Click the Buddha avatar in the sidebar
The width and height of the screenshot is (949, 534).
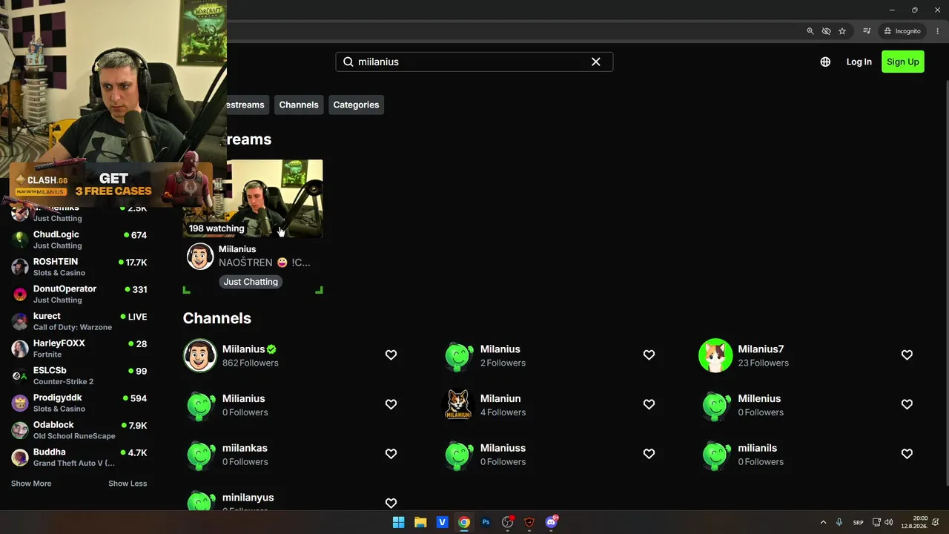coord(20,458)
